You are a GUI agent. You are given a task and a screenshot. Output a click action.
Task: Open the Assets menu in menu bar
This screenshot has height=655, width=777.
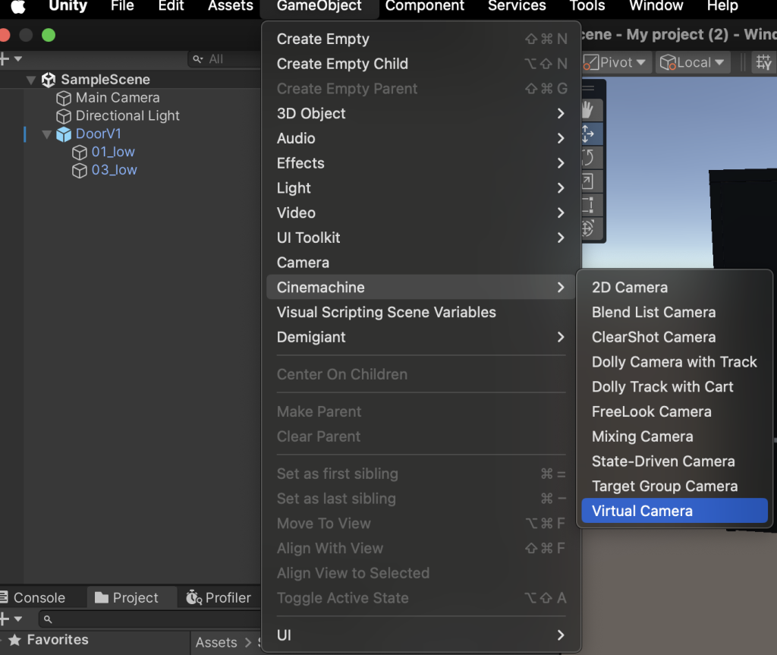tap(231, 6)
